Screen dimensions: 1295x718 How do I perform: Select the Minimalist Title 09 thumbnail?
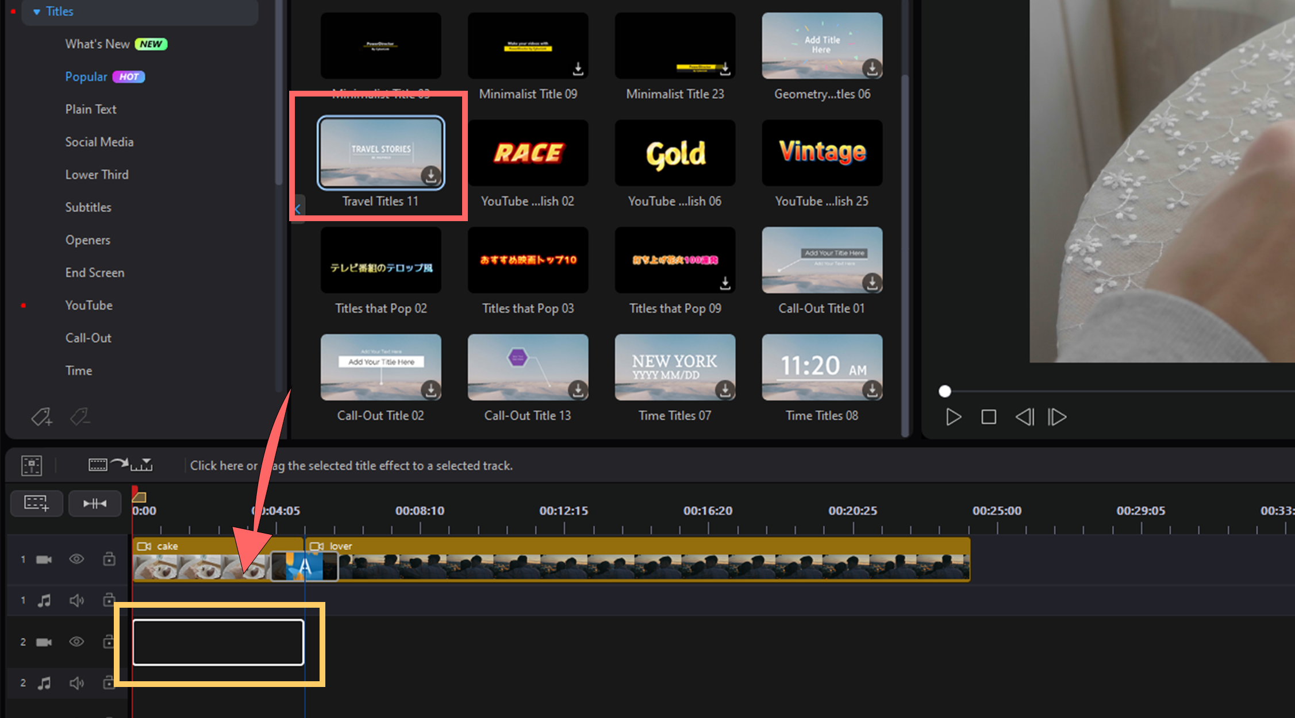pos(528,45)
